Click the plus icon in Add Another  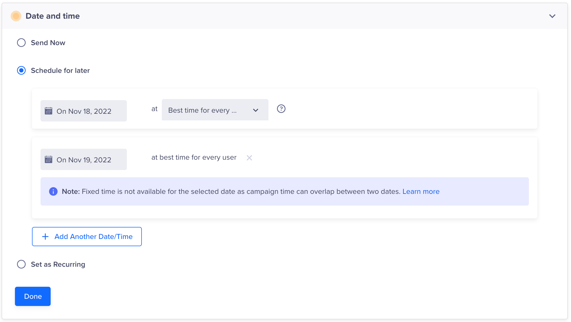(45, 237)
